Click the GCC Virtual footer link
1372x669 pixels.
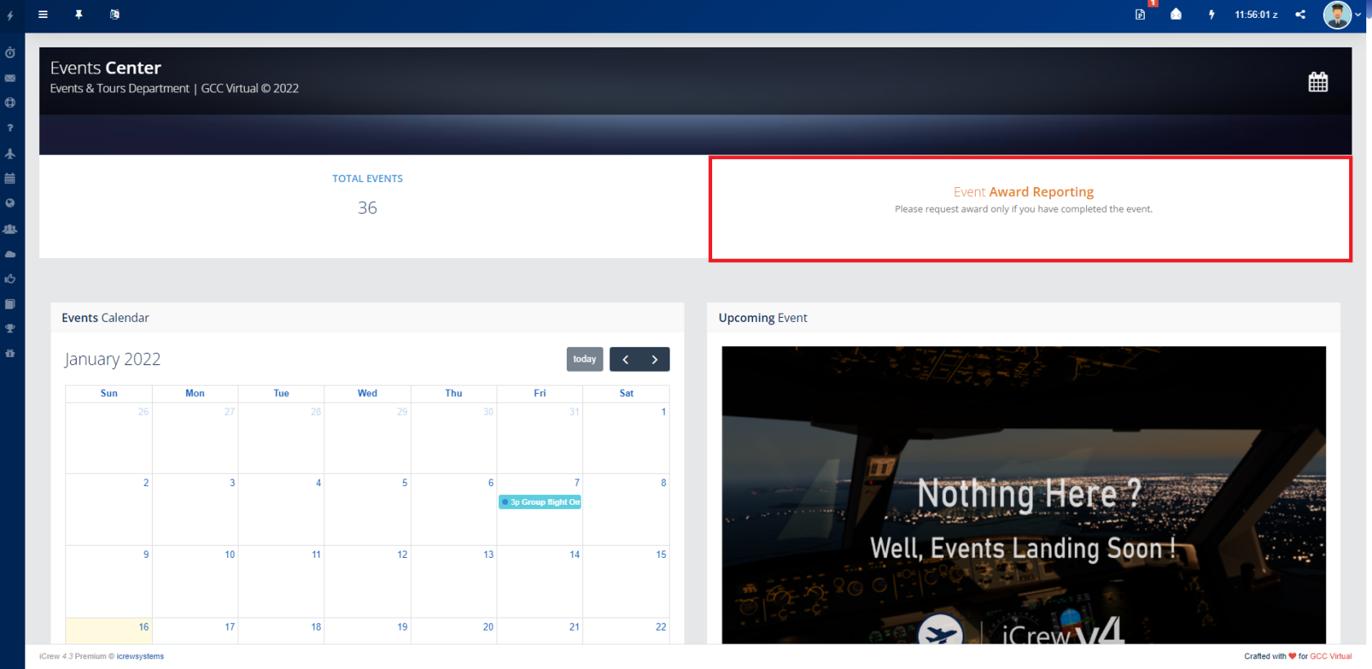pos(1331,657)
